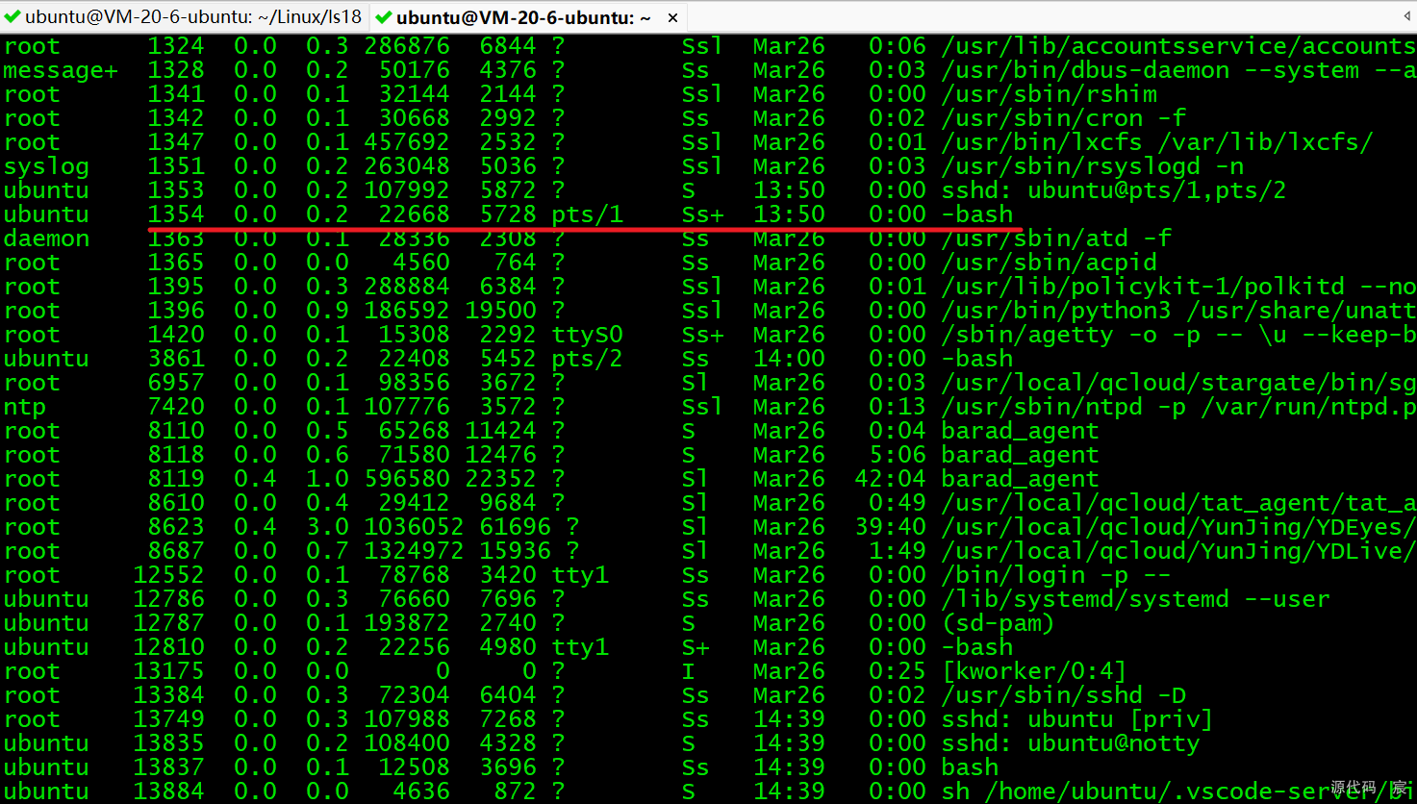Click the 'daemon' user name
Viewport: 1417px width, 804px height.
[46, 239]
